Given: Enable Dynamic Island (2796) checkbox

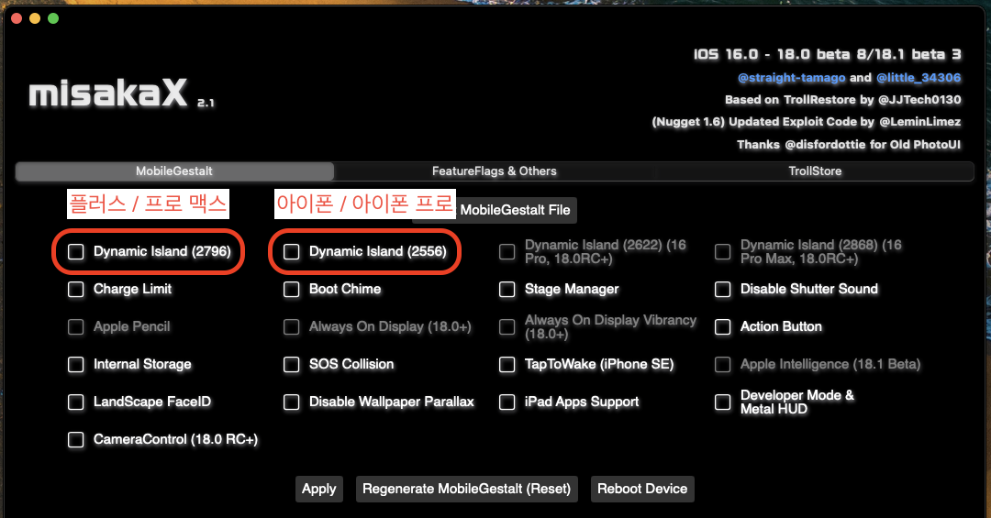Looking at the screenshot, I should pos(76,251).
